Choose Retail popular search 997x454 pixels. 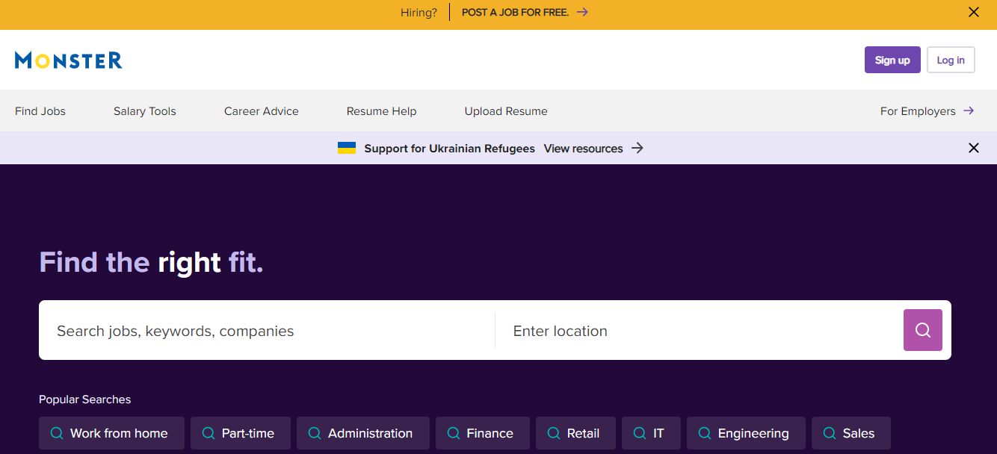(575, 433)
